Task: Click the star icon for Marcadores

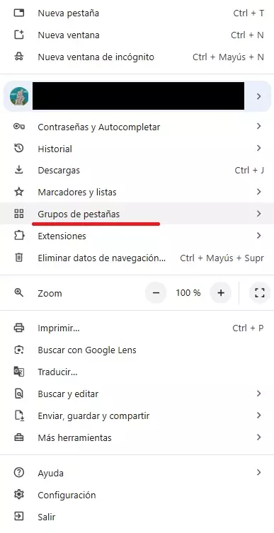Action: click(19, 192)
